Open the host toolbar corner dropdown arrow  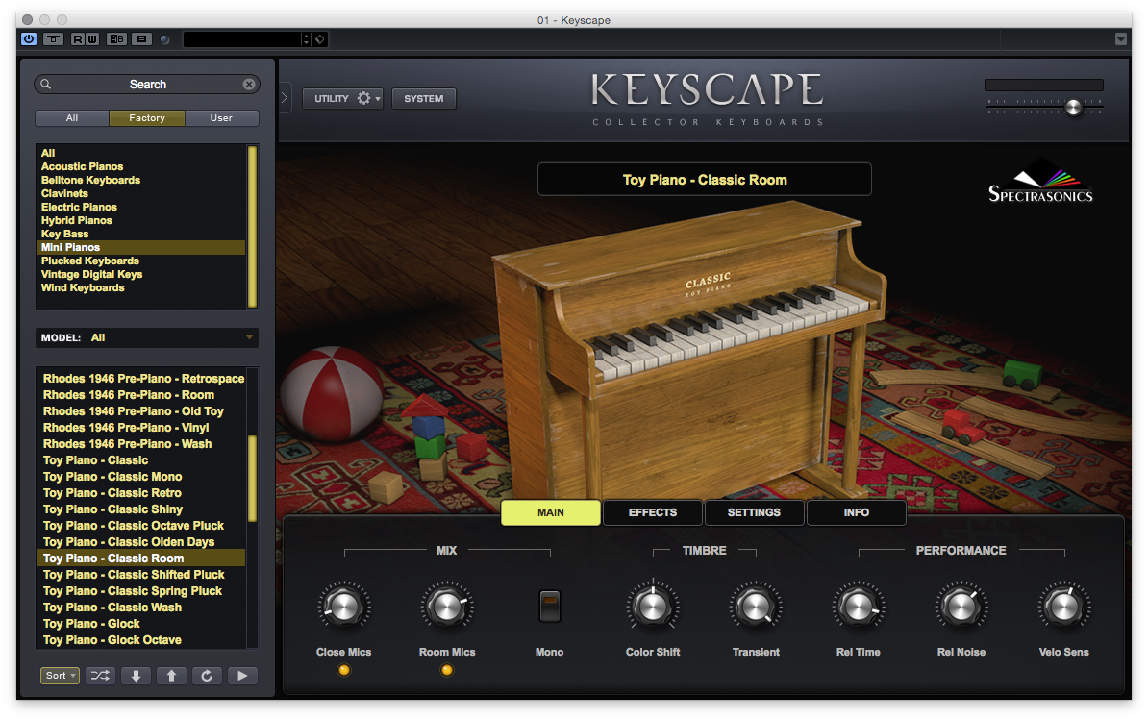1121,38
